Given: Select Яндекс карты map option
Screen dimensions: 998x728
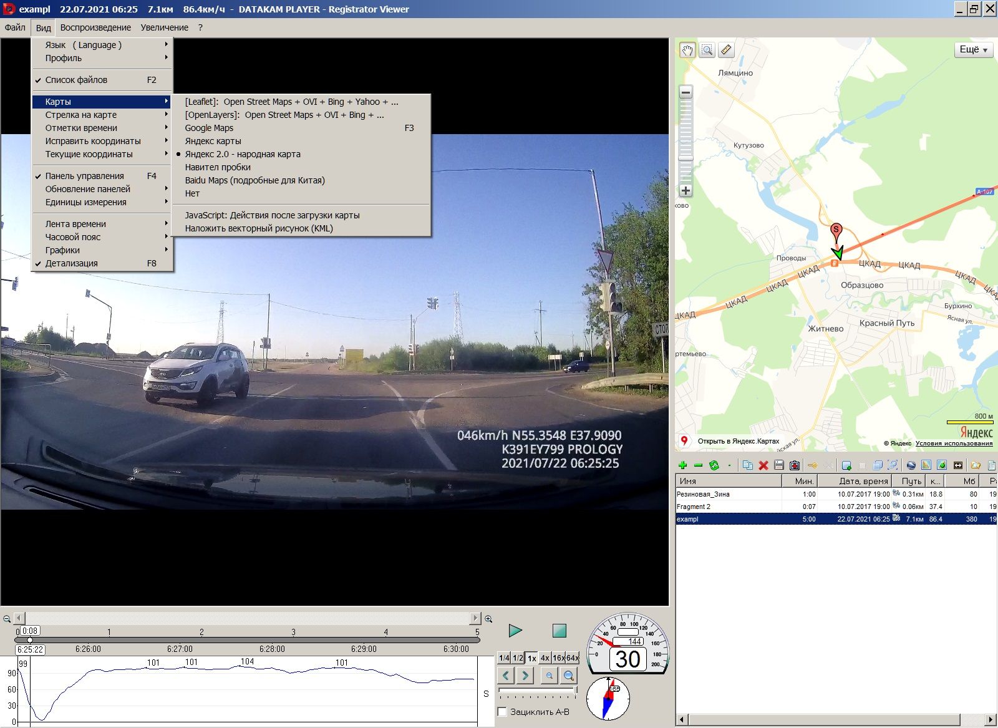Looking at the screenshot, I should pyautogui.click(x=213, y=141).
